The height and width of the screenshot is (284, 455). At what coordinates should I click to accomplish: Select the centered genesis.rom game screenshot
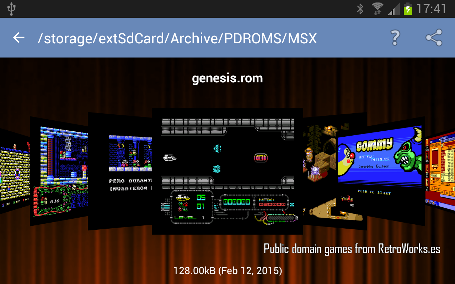point(227,170)
